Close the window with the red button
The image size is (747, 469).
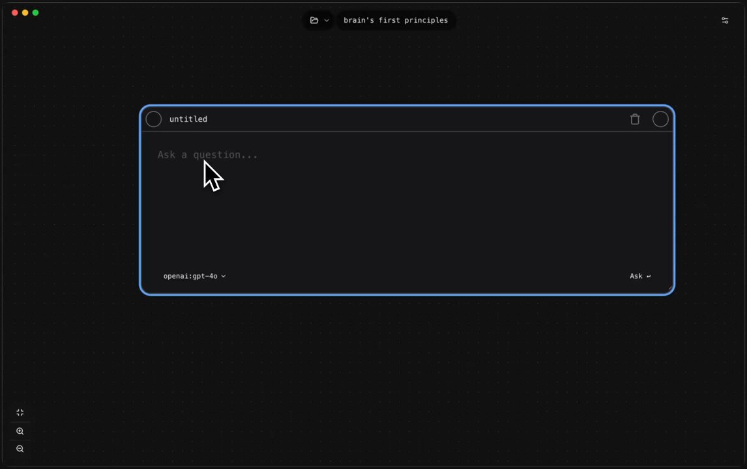[15, 12]
